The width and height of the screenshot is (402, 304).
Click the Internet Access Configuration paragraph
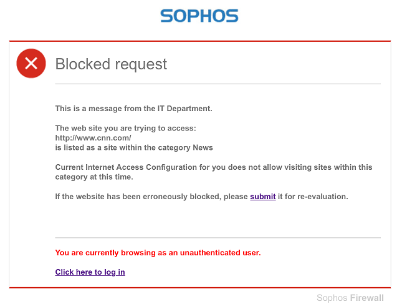point(214,172)
